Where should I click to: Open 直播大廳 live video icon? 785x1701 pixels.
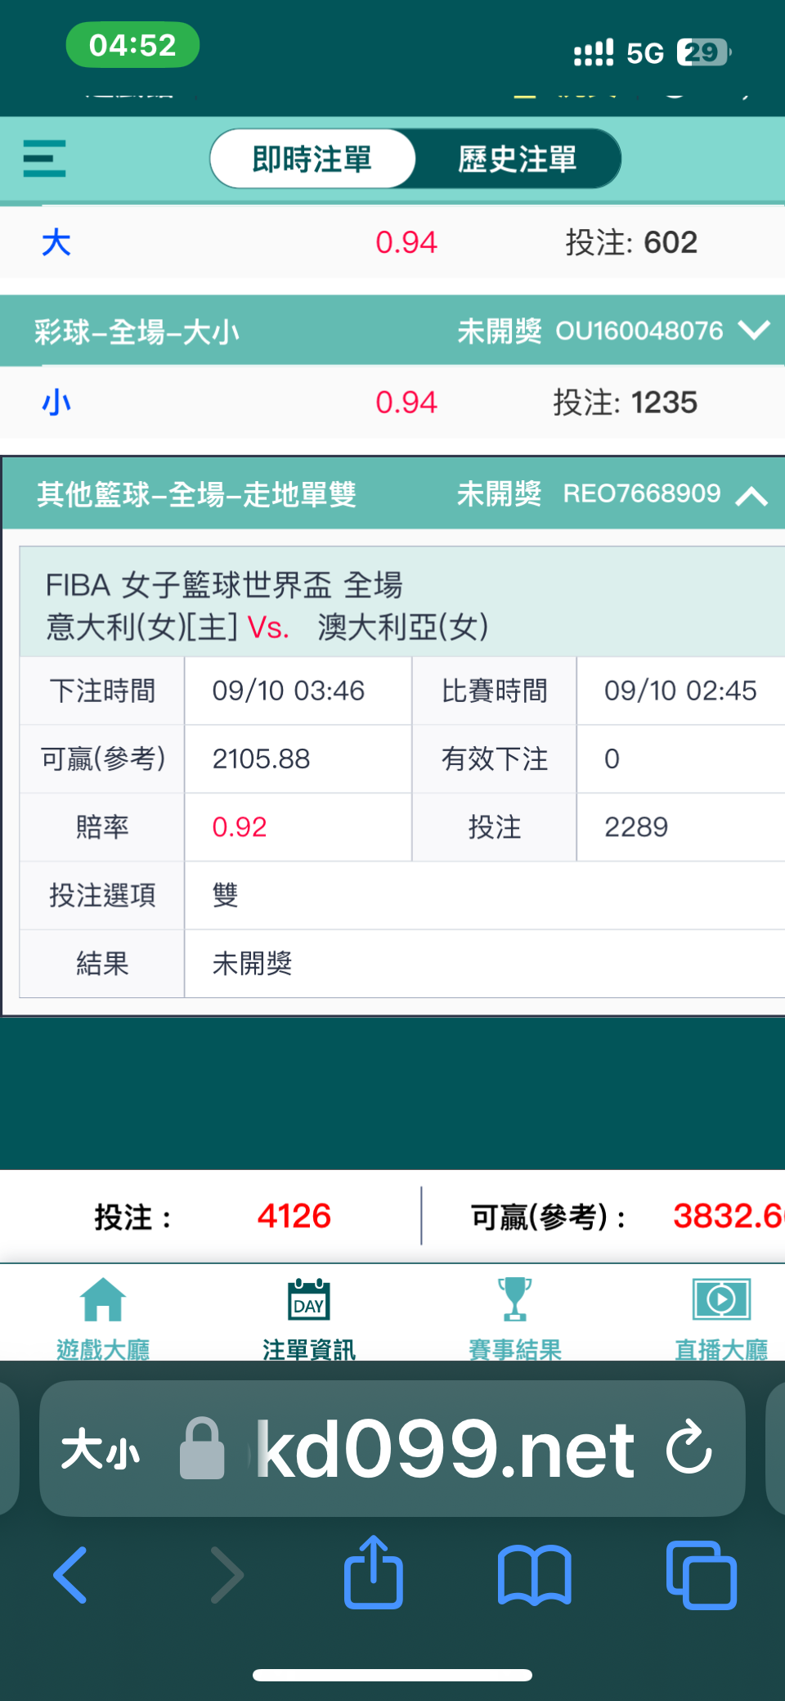point(721,1299)
